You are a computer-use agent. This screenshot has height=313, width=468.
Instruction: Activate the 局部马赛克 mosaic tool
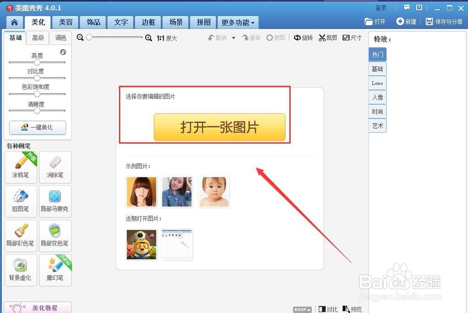tap(55, 201)
